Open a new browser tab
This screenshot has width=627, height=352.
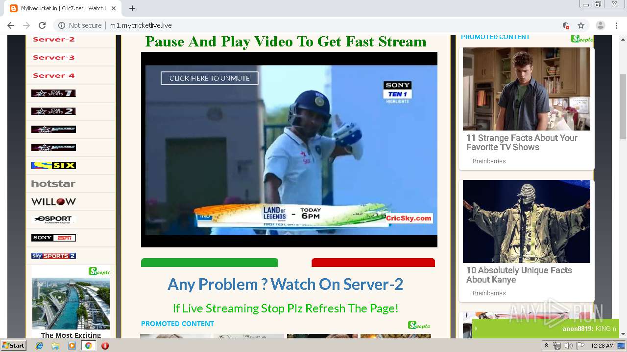point(132,8)
